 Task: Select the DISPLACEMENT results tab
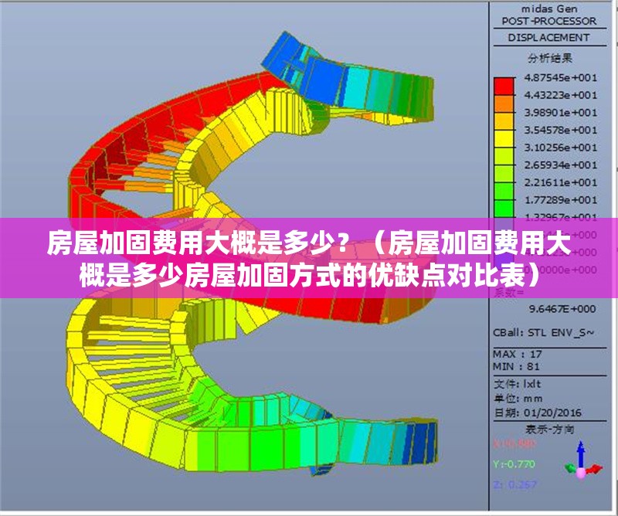[550, 35]
